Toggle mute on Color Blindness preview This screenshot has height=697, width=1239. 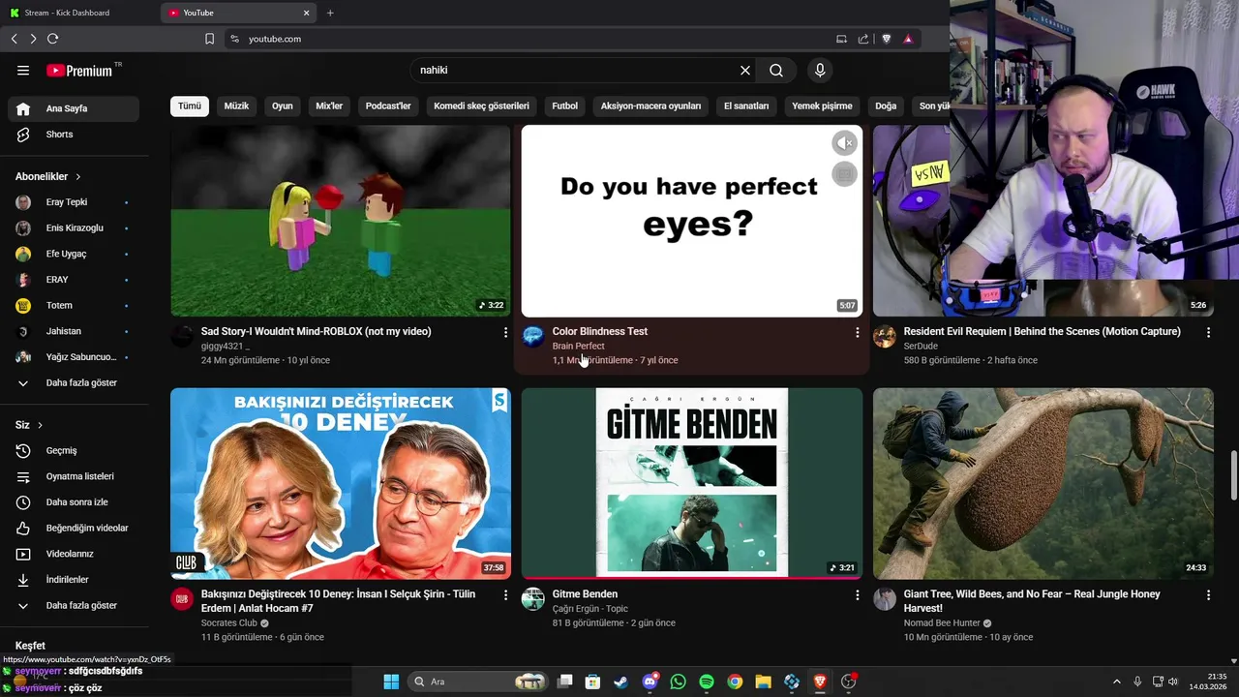click(x=845, y=143)
